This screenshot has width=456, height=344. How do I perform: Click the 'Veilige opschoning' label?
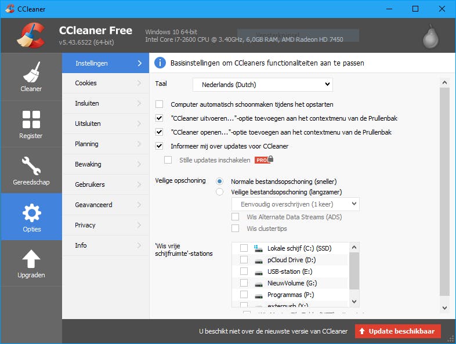[x=180, y=180]
